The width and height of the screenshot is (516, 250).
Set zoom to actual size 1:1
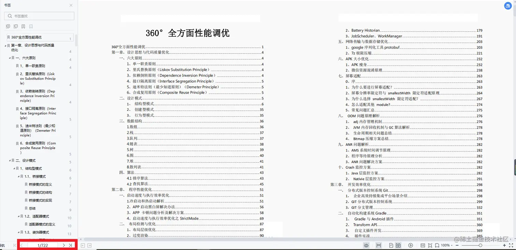click(x=423, y=245)
